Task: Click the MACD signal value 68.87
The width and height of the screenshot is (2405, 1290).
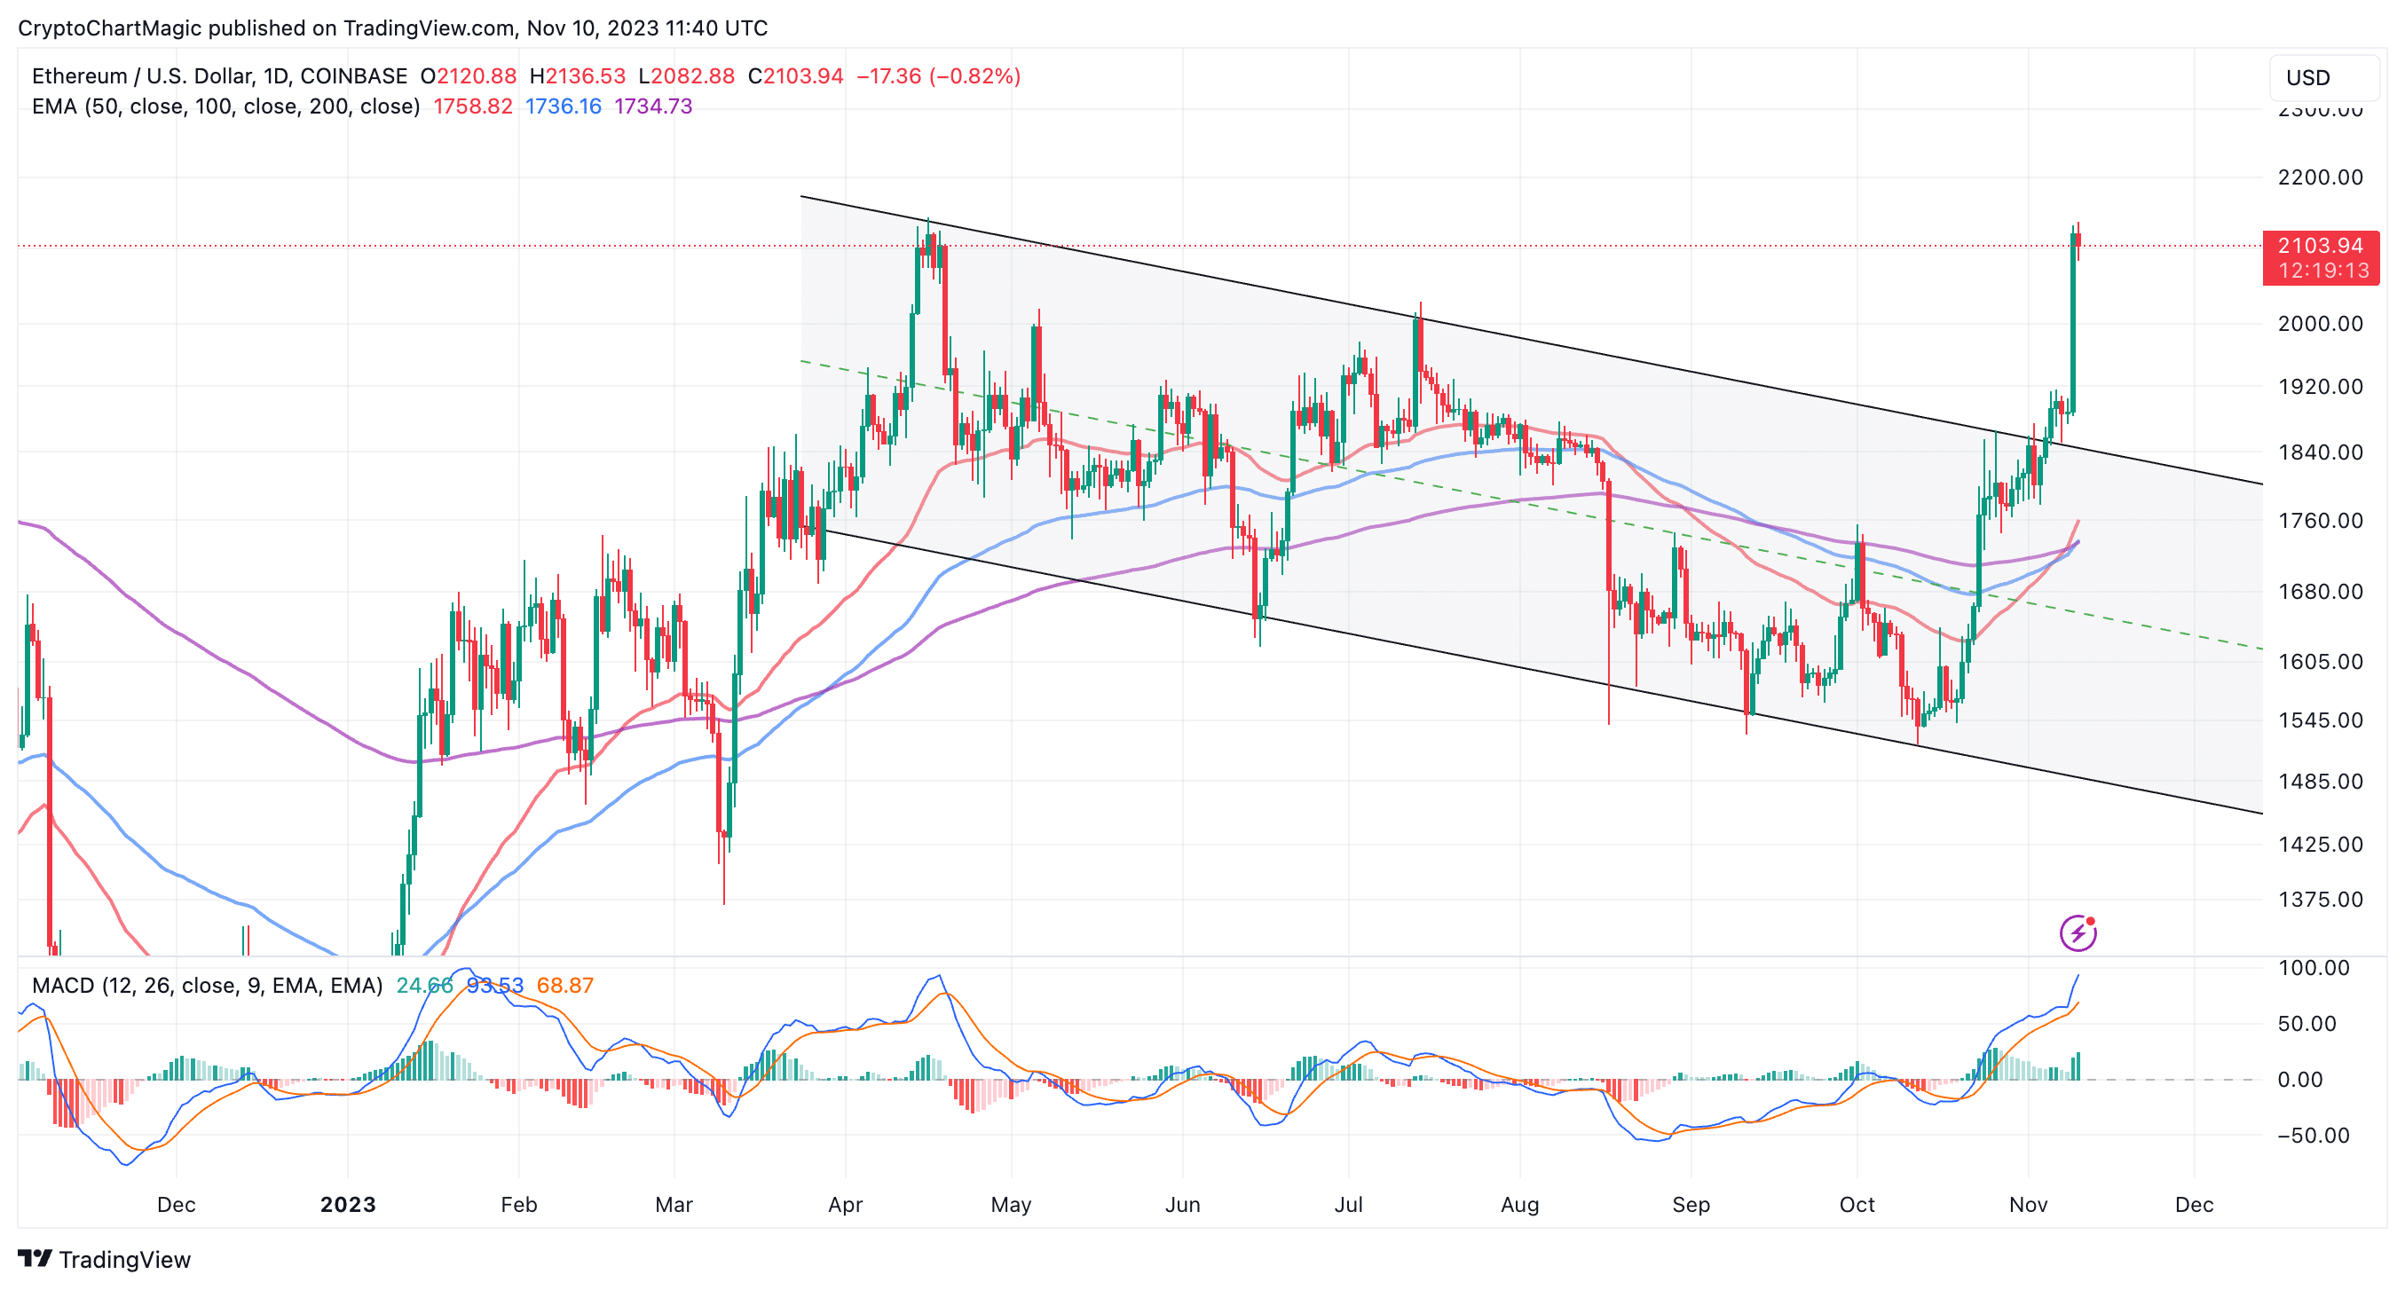Action: [x=564, y=986]
